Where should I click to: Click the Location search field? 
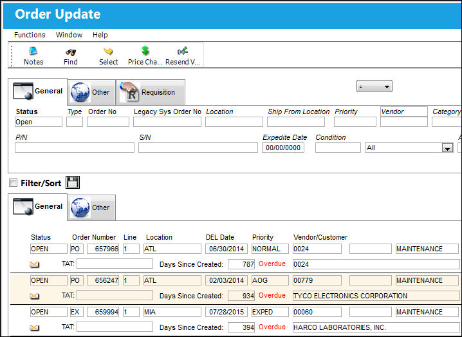coord(234,122)
